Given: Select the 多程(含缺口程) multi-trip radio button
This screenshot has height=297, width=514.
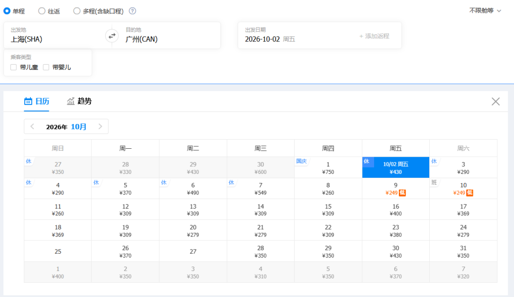Looking at the screenshot, I should 77,11.
